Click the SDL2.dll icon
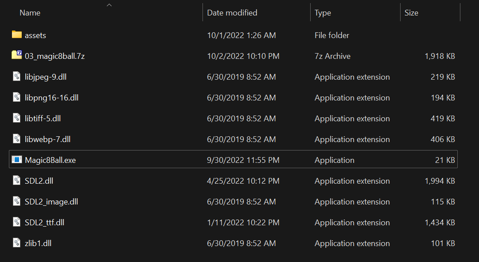 (16, 181)
